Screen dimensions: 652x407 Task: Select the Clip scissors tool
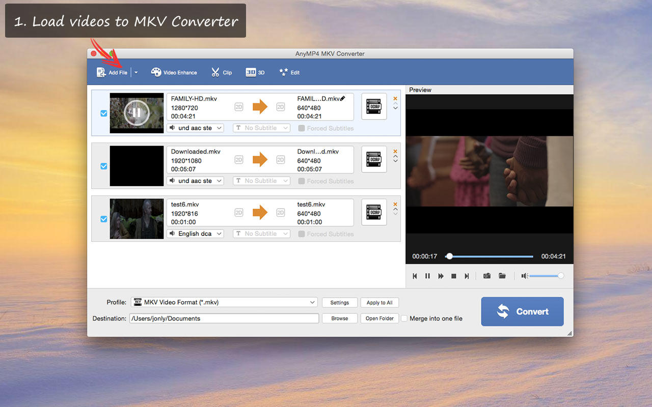point(215,73)
